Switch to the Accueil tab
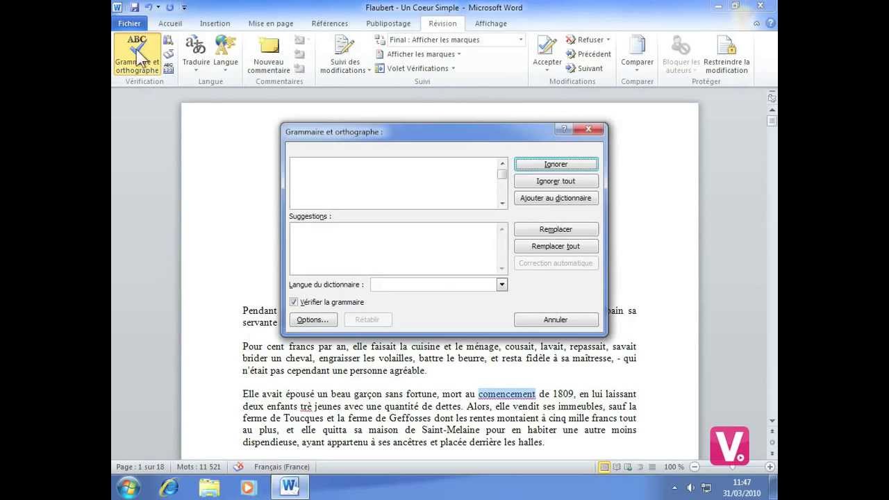The width and height of the screenshot is (889, 500). pos(170,24)
